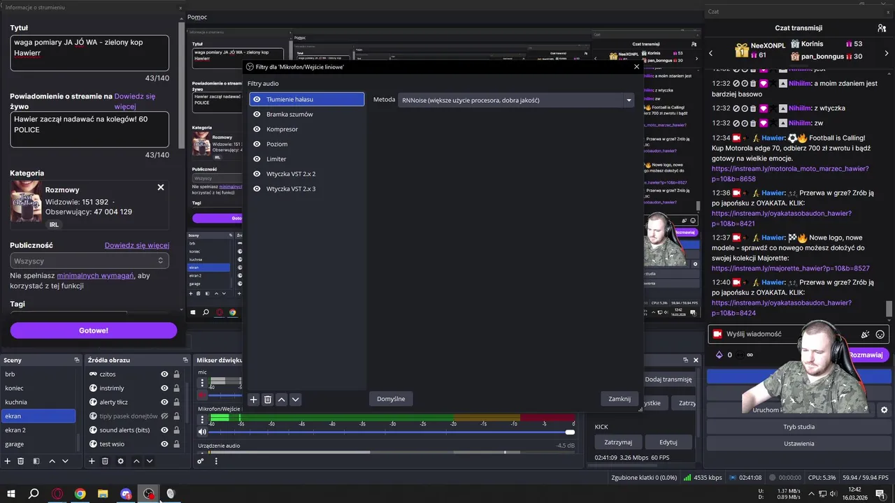
Task: Open Opera browser from the taskbar
Action: [x=57, y=494]
